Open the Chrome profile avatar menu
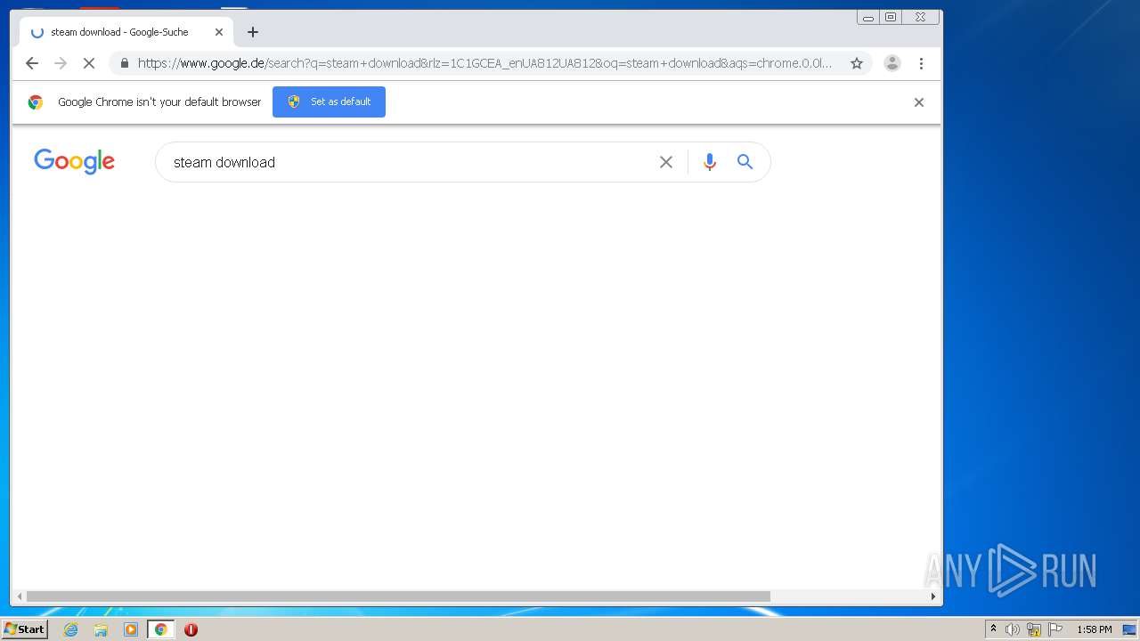This screenshot has height=641, width=1140. [x=892, y=63]
